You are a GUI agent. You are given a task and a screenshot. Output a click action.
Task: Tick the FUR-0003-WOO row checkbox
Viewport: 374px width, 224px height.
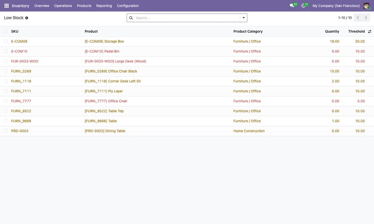pyautogui.click(x=6, y=61)
